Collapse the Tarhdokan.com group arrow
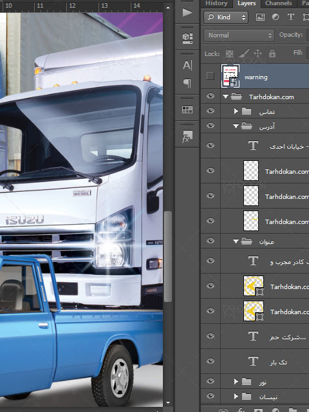This screenshot has height=412, width=309. [225, 97]
